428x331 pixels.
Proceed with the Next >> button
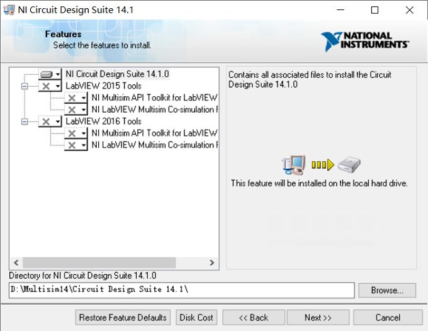coord(318,317)
